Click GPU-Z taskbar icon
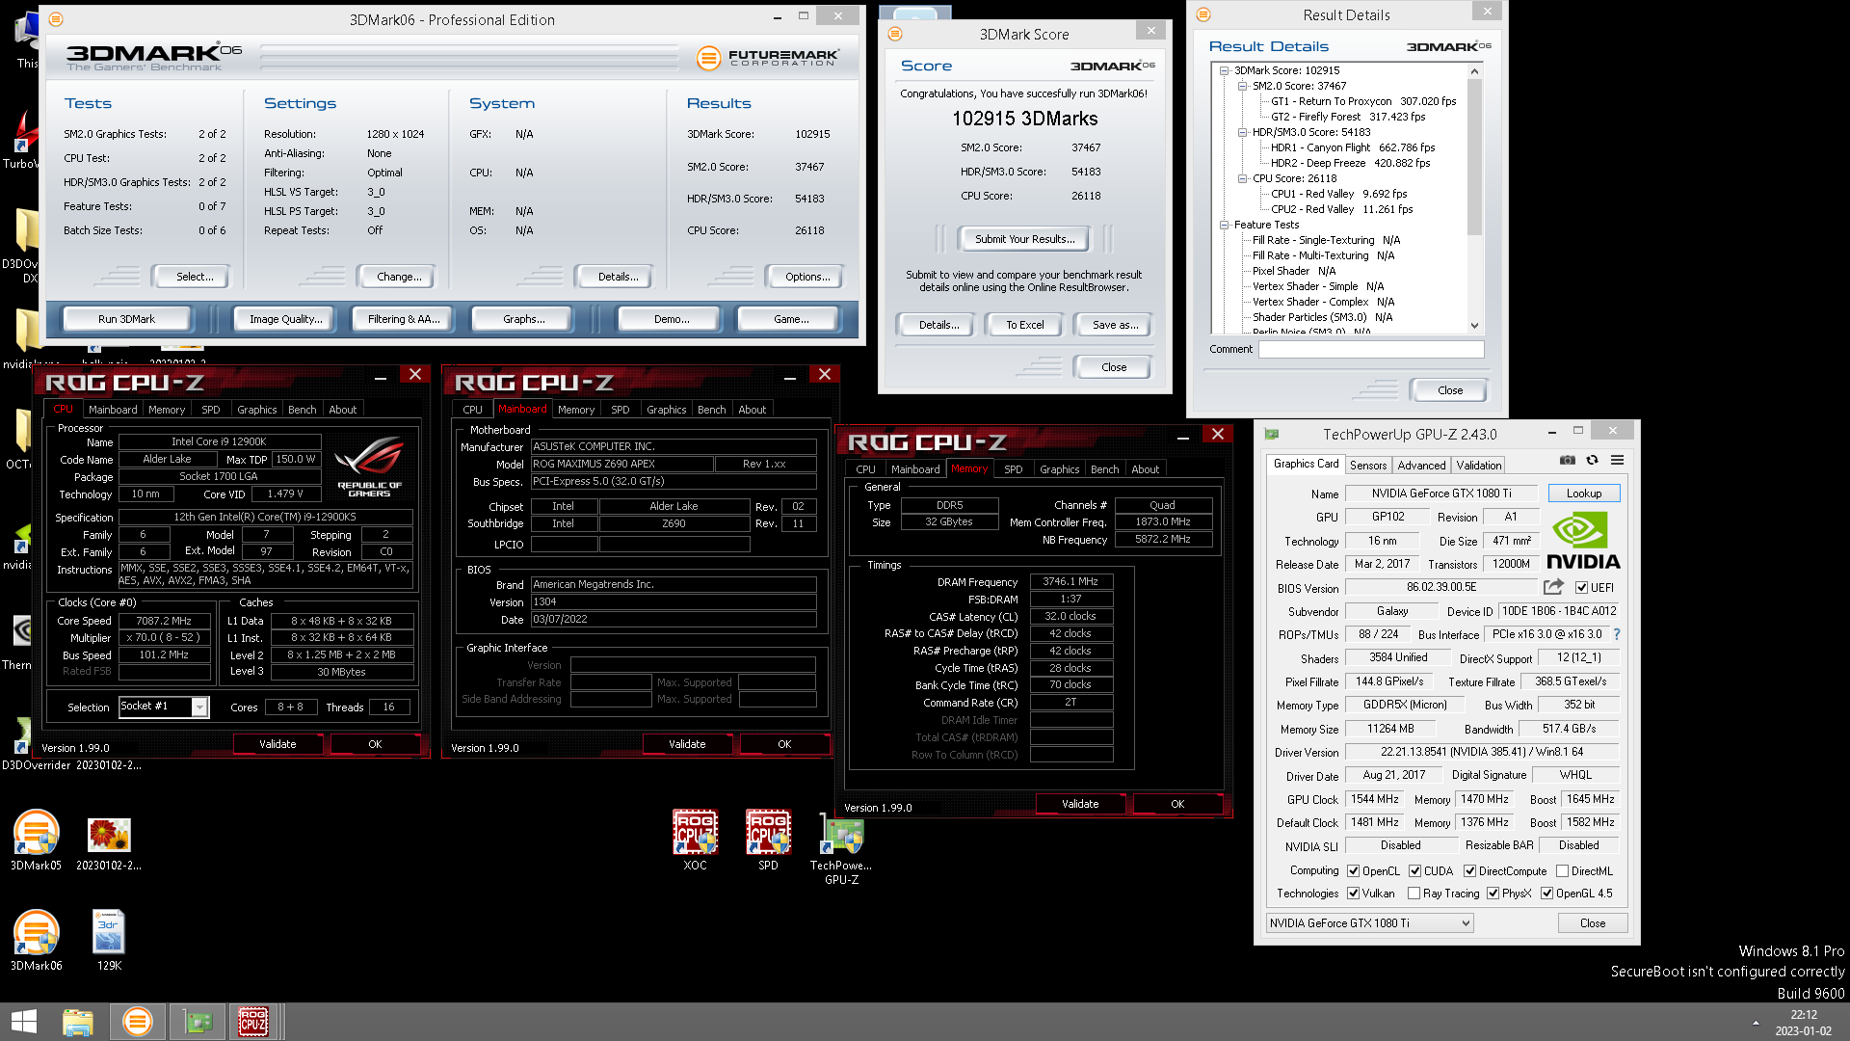 tap(198, 1022)
